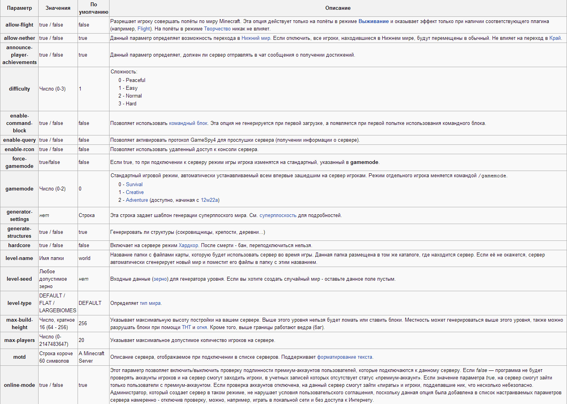Image resolution: width=567 pixels, height=404 pixels.
Task: Select the level-seed parameter name
Action: [19, 279]
